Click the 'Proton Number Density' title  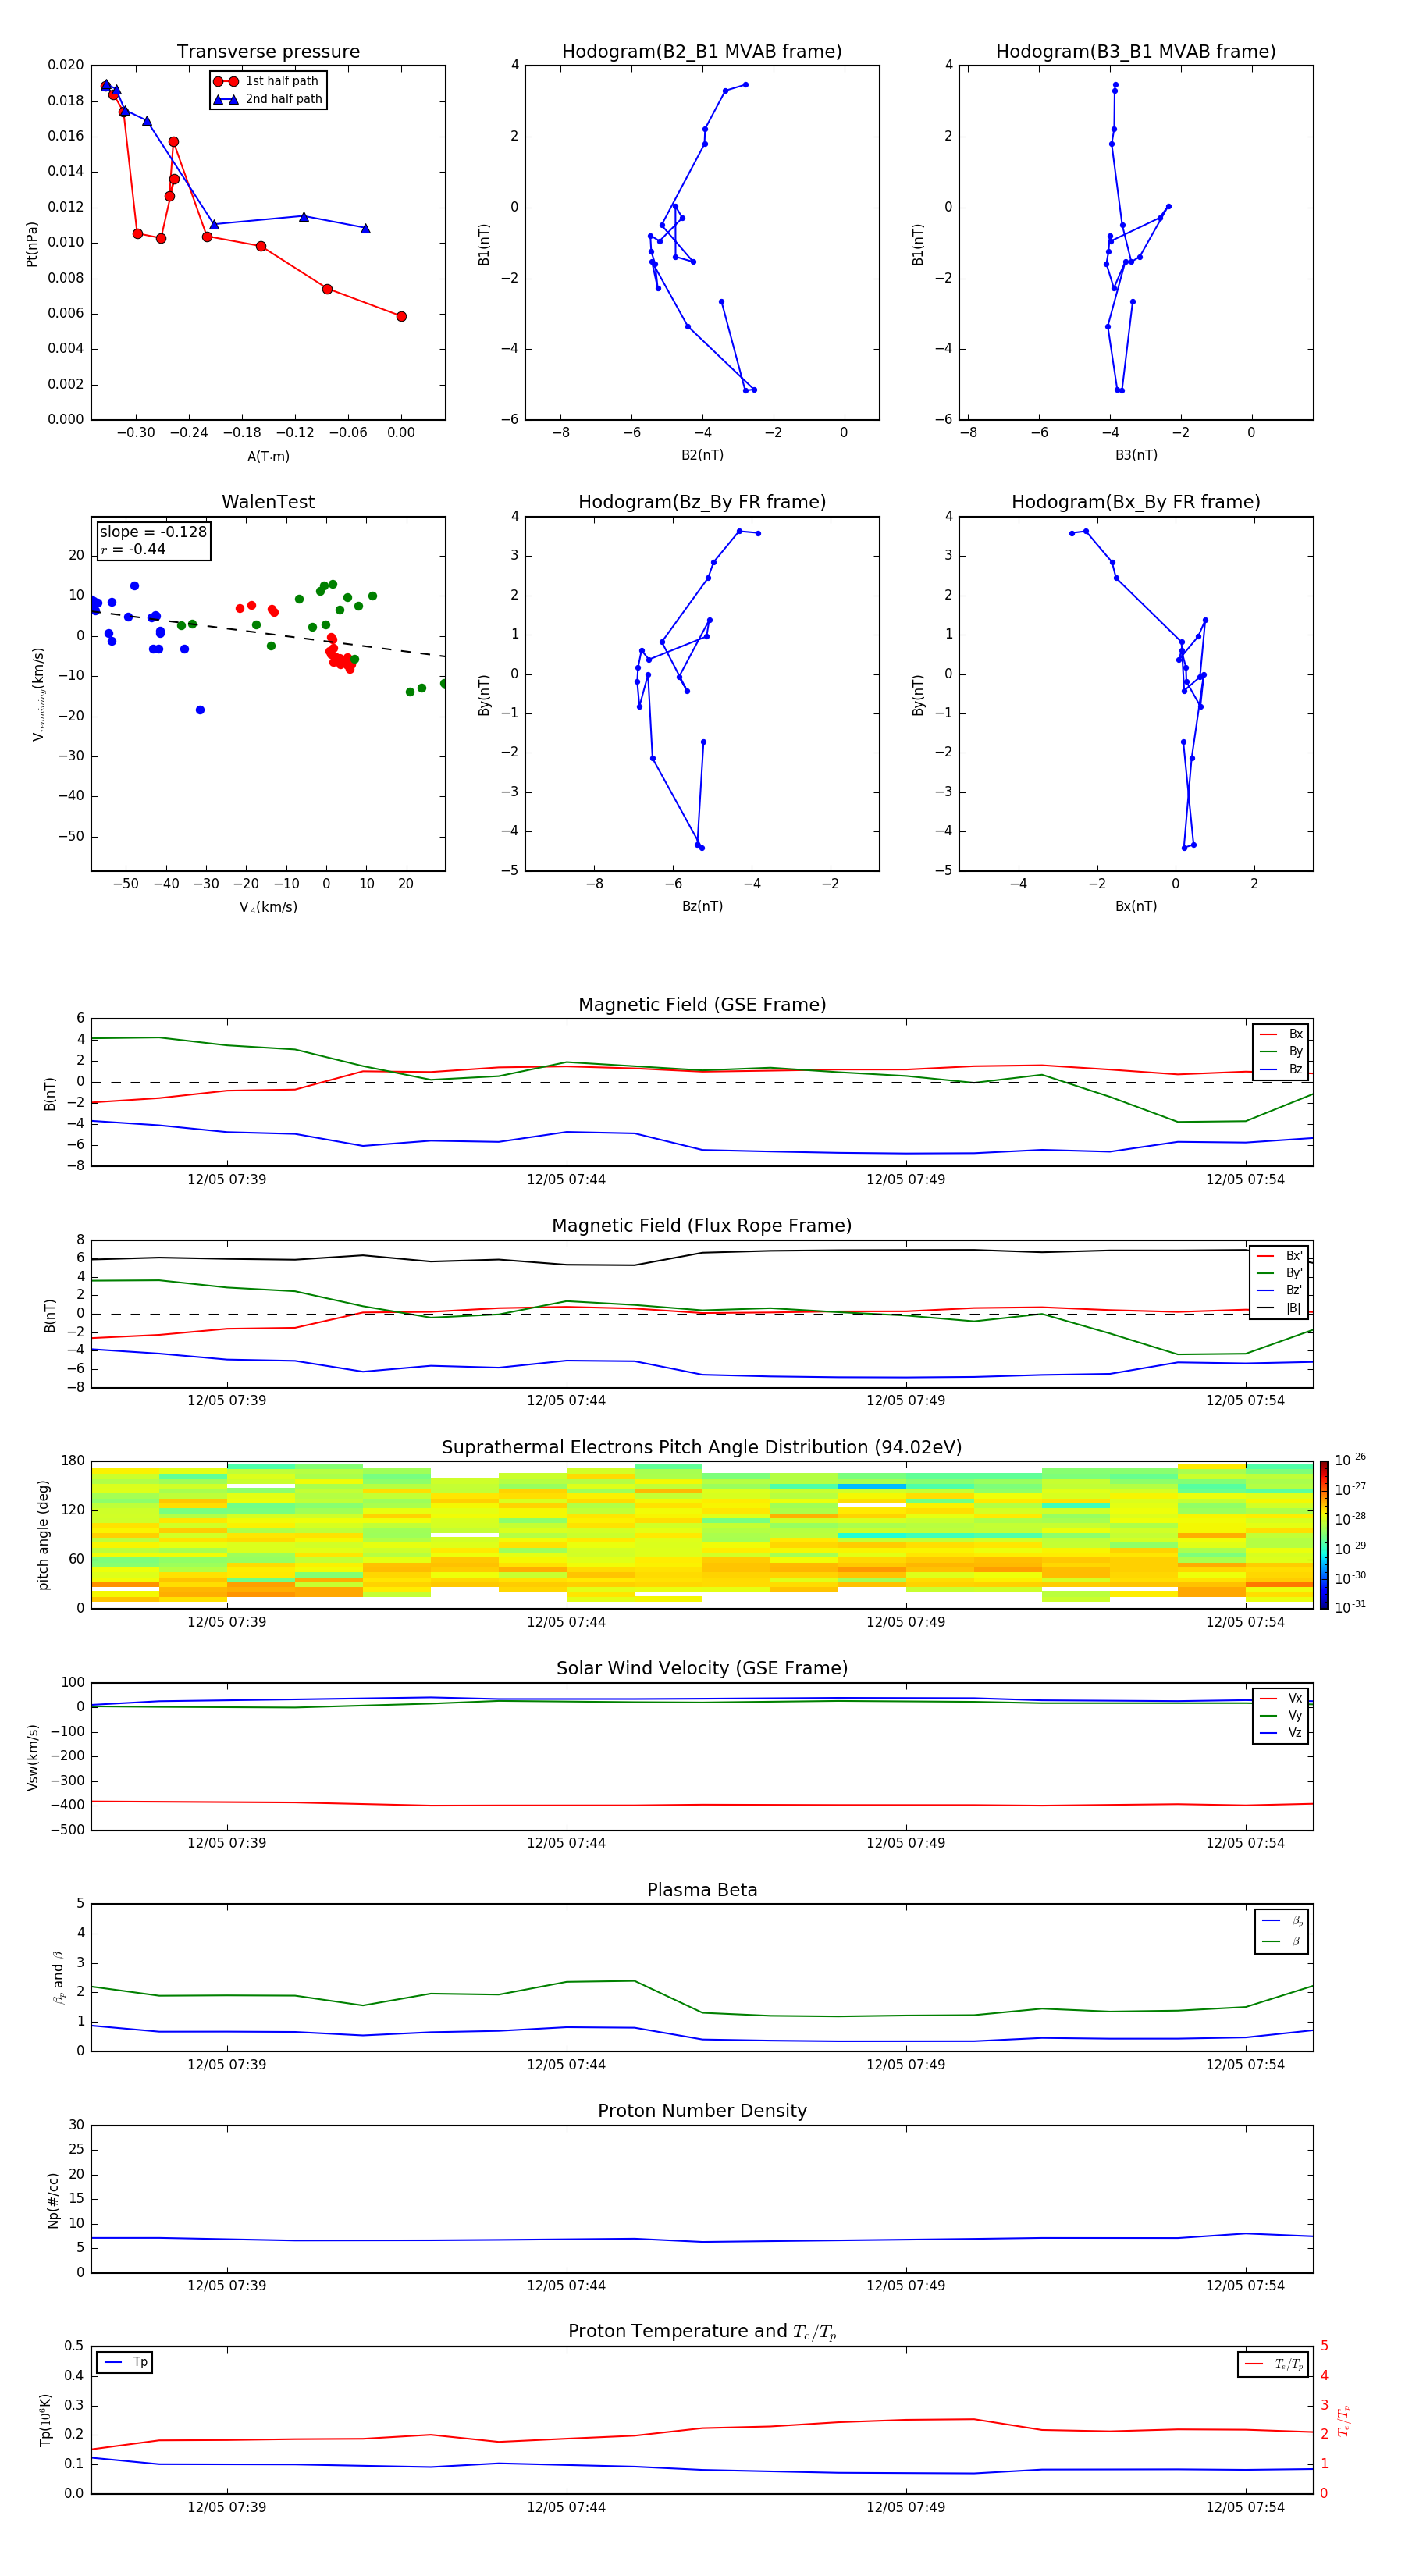702,2111
